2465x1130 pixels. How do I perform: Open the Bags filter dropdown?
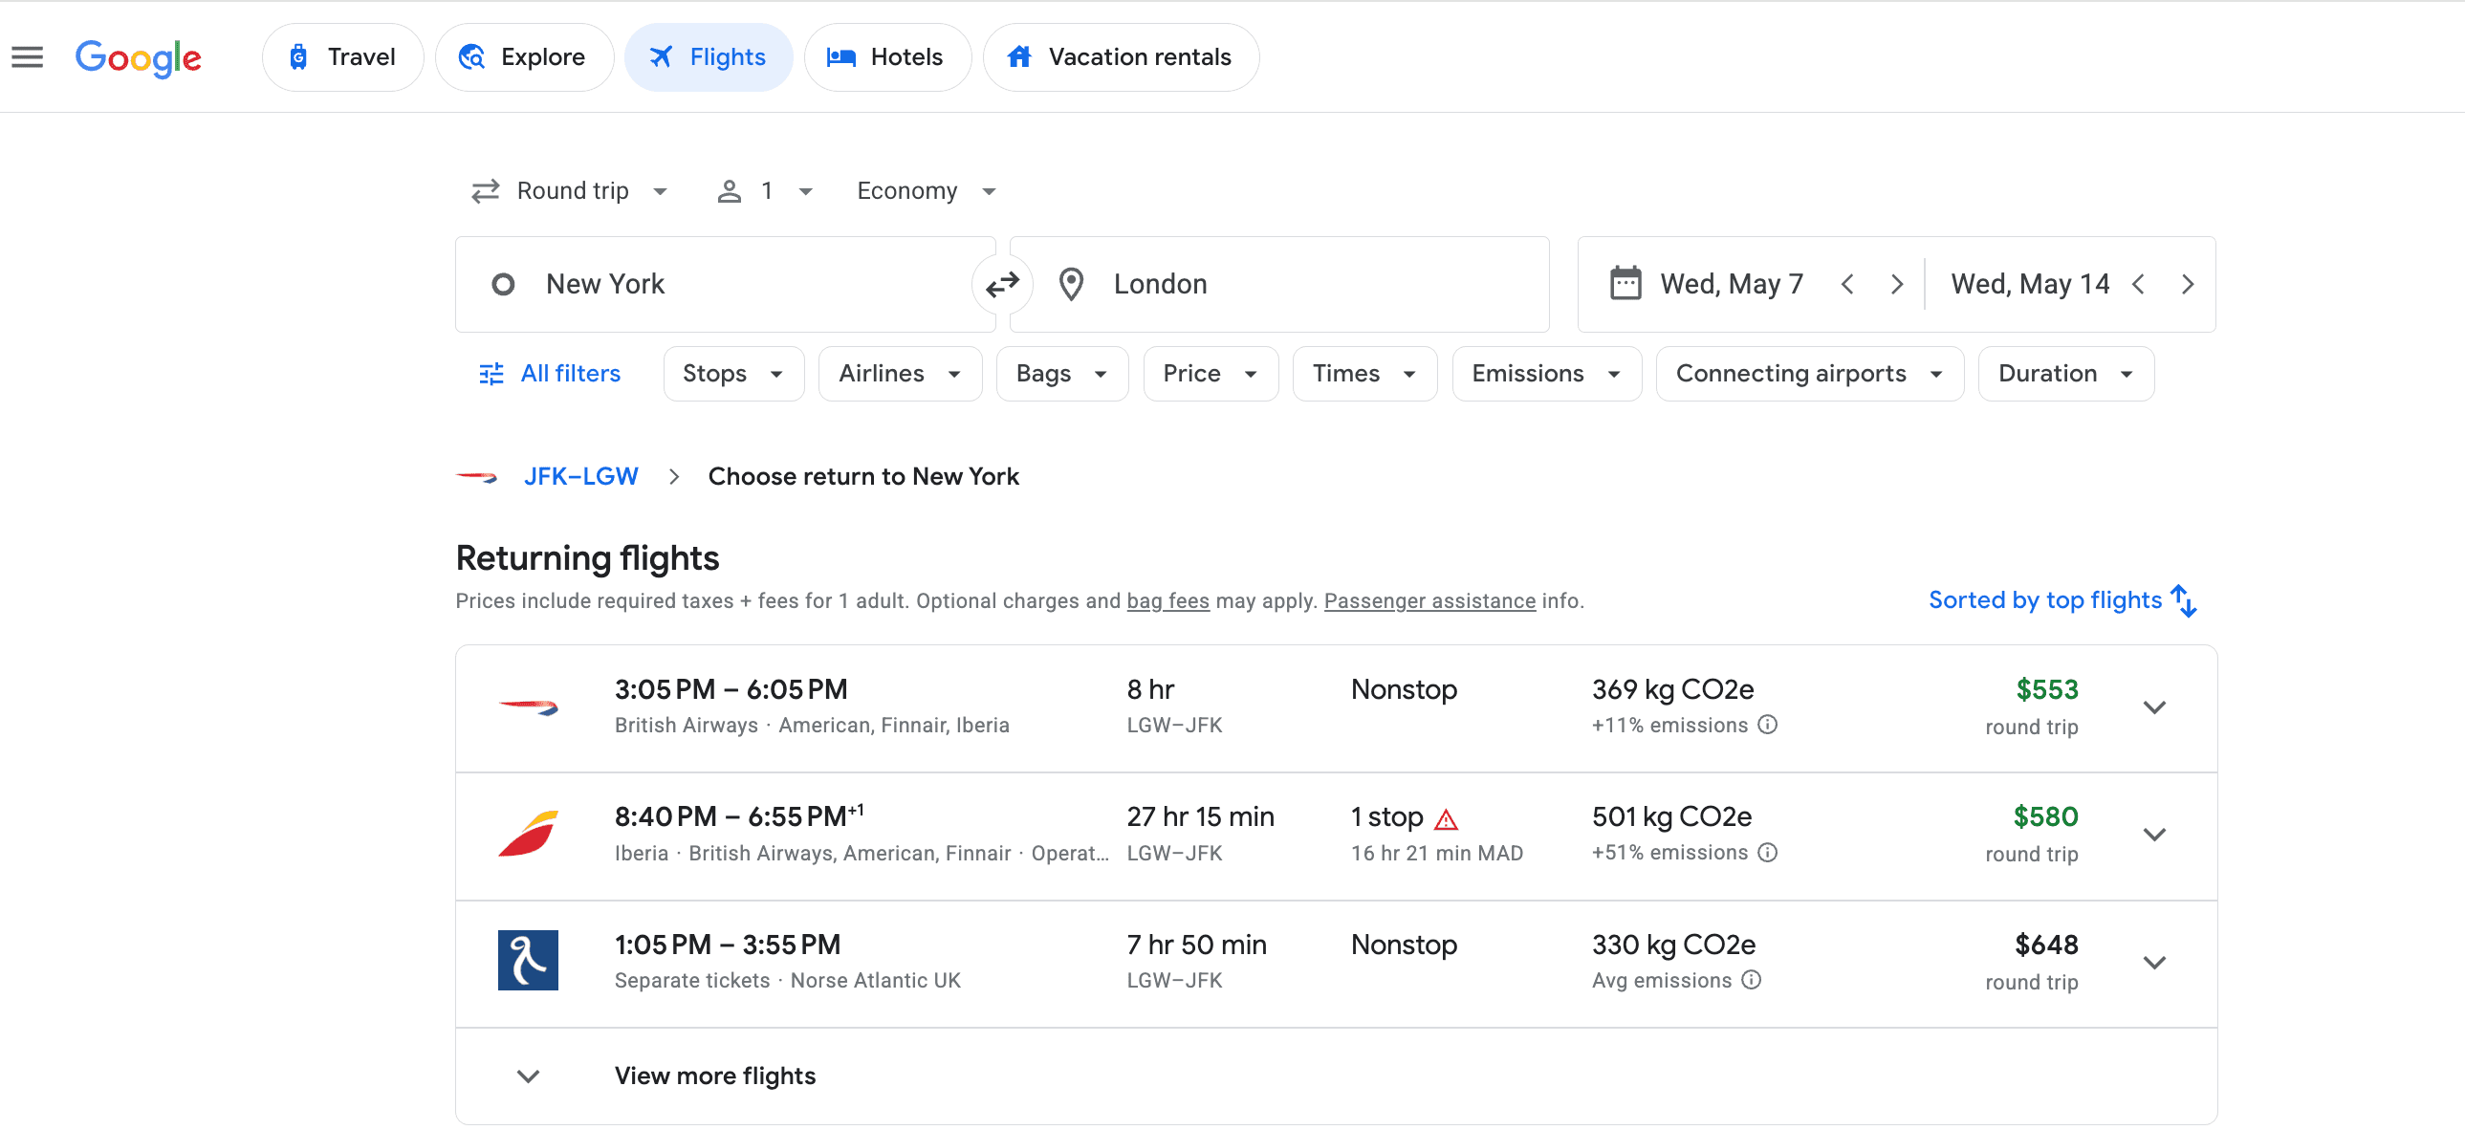[1061, 374]
